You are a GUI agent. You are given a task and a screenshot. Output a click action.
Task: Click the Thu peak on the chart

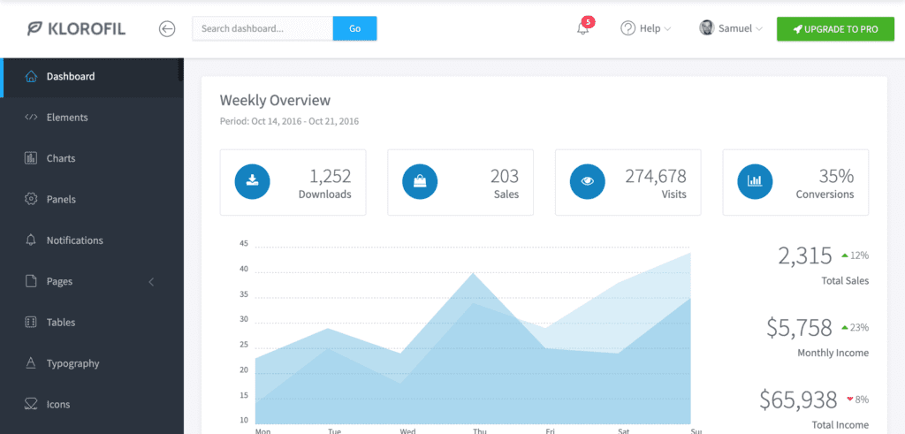click(x=474, y=273)
